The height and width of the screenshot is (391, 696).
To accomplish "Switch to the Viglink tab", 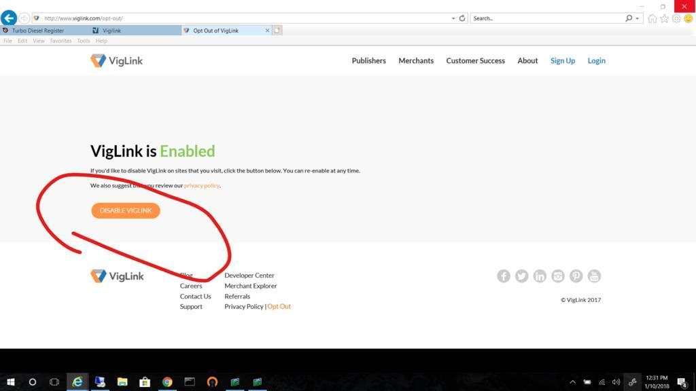I will click(x=135, y=31).
